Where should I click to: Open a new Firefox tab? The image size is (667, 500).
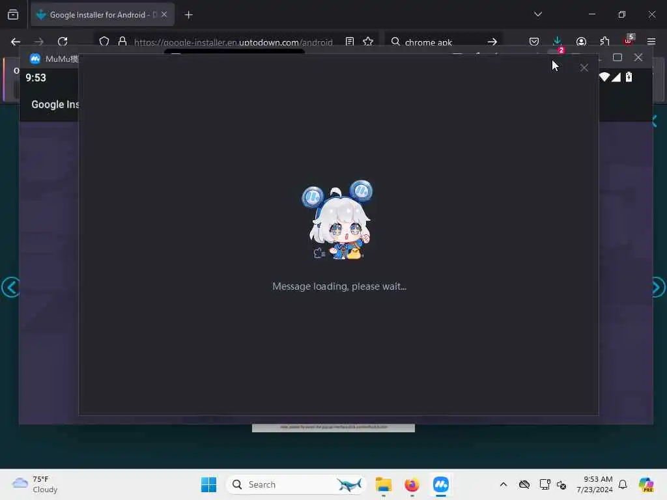[x=189, y=15]
